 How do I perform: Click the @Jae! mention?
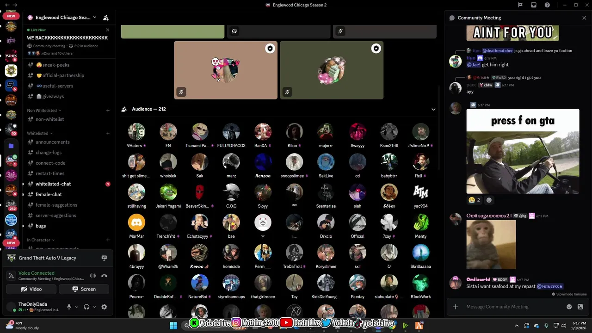pos(474,65)
